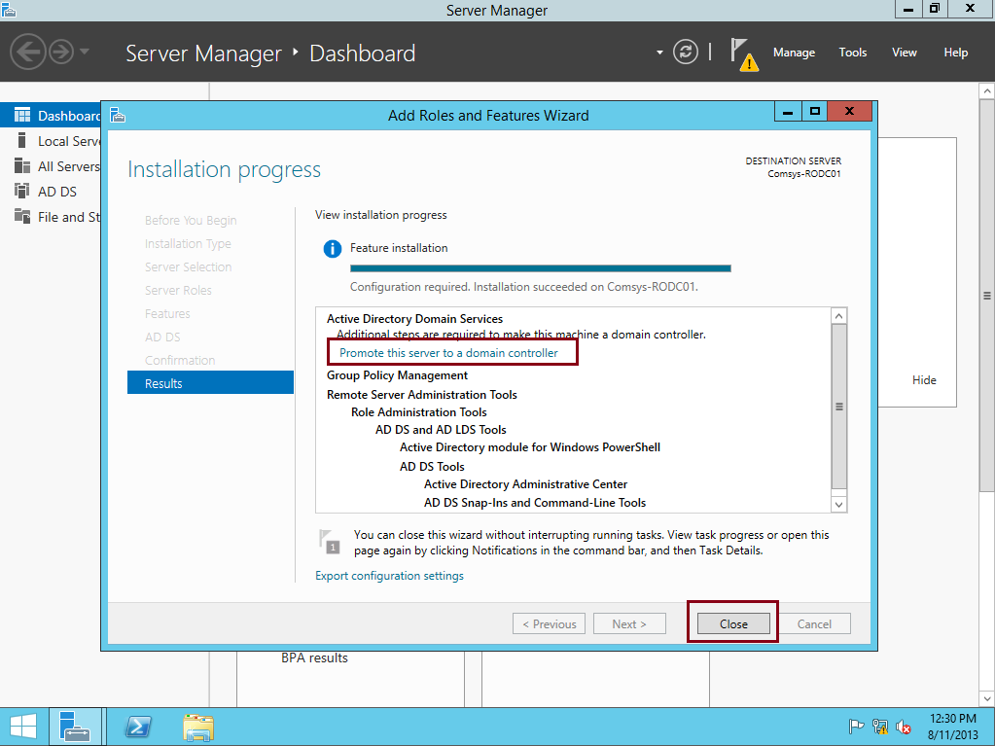The image size is (995, 746).
Task: Click the AD DS sidebar icon
Action: point(22,191)
